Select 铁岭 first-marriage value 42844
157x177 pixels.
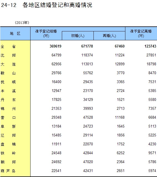click(x=88, y=153)
